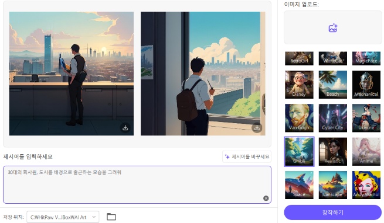
Task: Choose the Beach style thumbnail
Action: click(x=332, y=85)
